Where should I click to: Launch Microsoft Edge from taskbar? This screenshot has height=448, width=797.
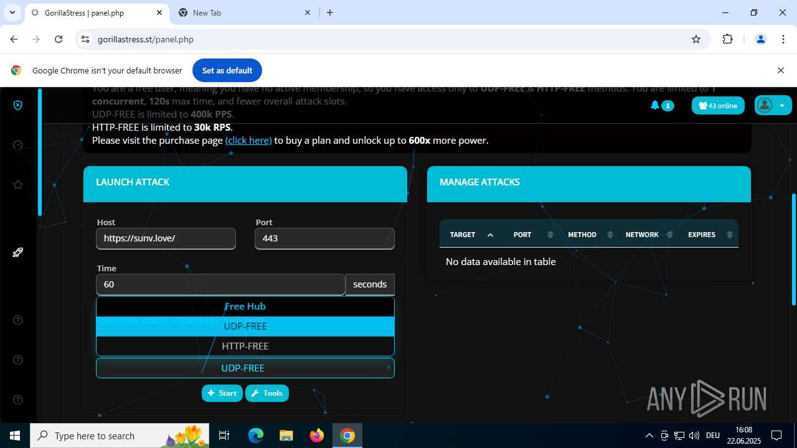256,436
